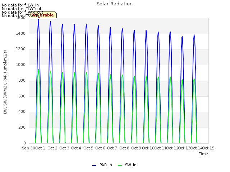Click the 1000 y-axis tick label
The image size is (230, 172).
pos(21,64)
